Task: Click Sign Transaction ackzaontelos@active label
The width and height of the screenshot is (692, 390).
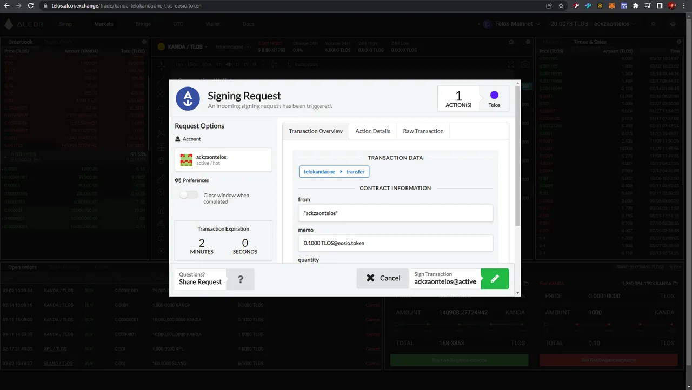Action: point(445,279)
